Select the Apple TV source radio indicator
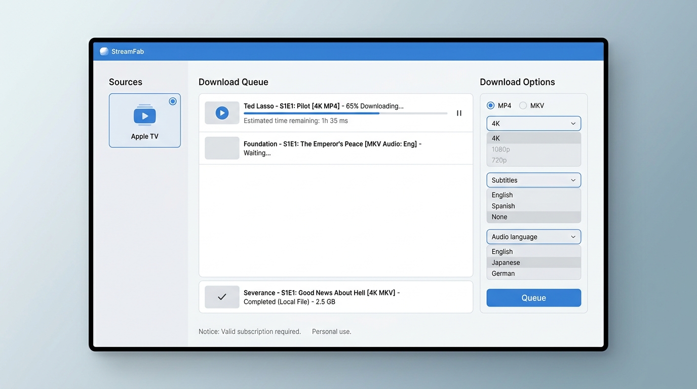The width and height of the screenshot is (697, 389). coord(173,101)
